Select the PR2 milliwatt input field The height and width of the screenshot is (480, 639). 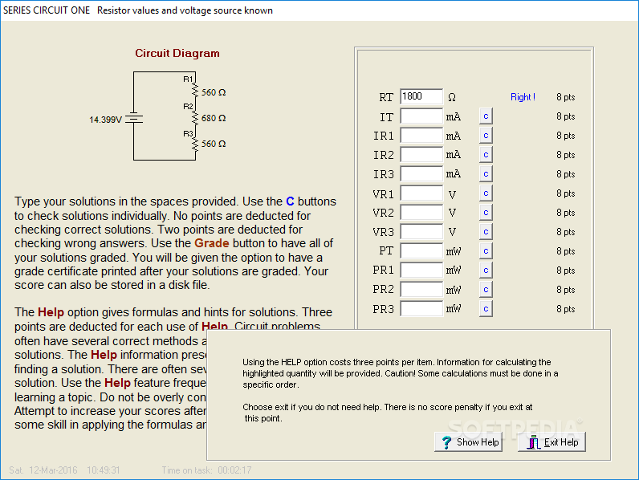pyautogui.click(x=421, y=290)
